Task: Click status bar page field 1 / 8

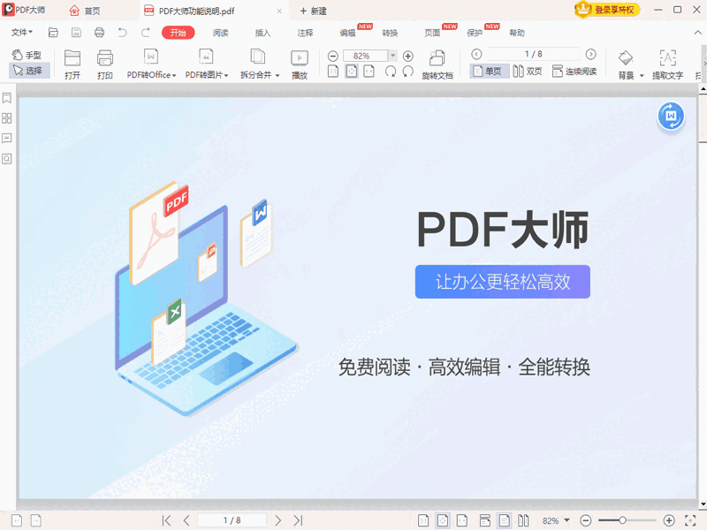Action: 232,520
